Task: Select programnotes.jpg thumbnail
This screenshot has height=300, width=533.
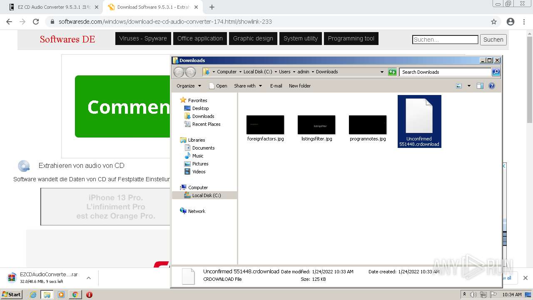Action: tap(368, 125)
